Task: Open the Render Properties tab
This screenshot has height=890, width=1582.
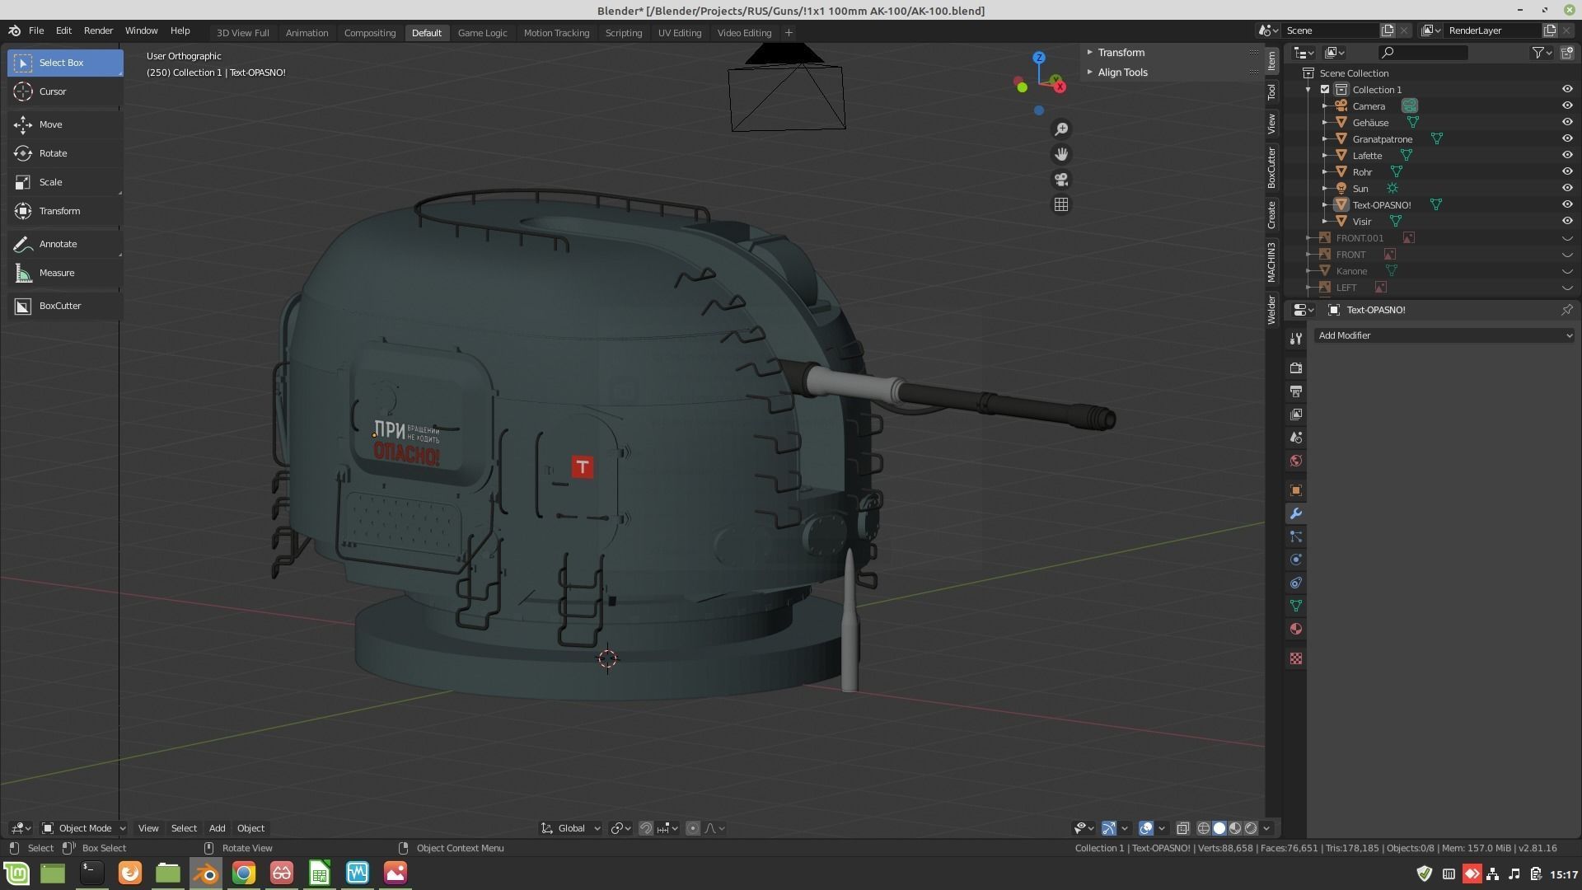Action: click(x=1296, y=368)
